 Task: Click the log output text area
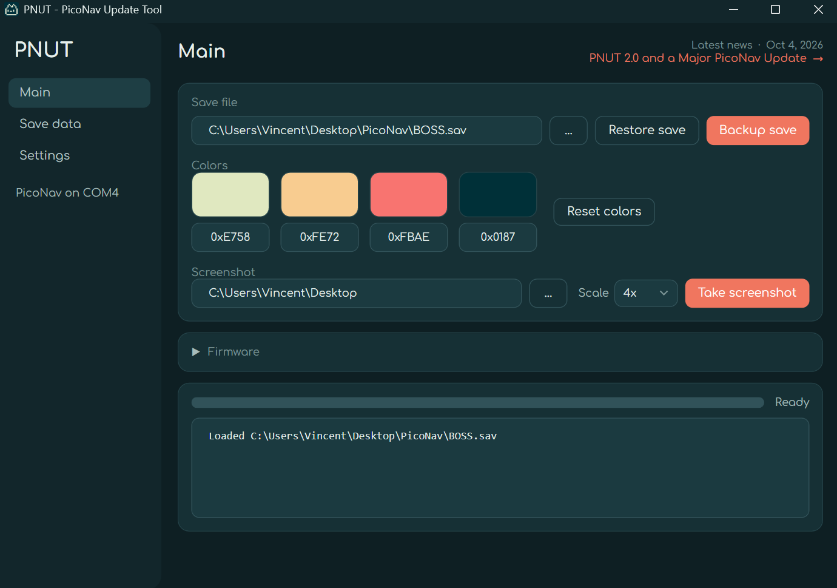[x=500, y=468]
